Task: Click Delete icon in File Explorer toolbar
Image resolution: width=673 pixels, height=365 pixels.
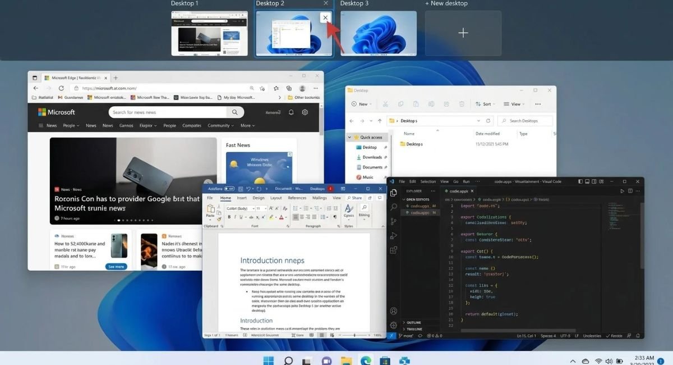Action: (462, 104)
